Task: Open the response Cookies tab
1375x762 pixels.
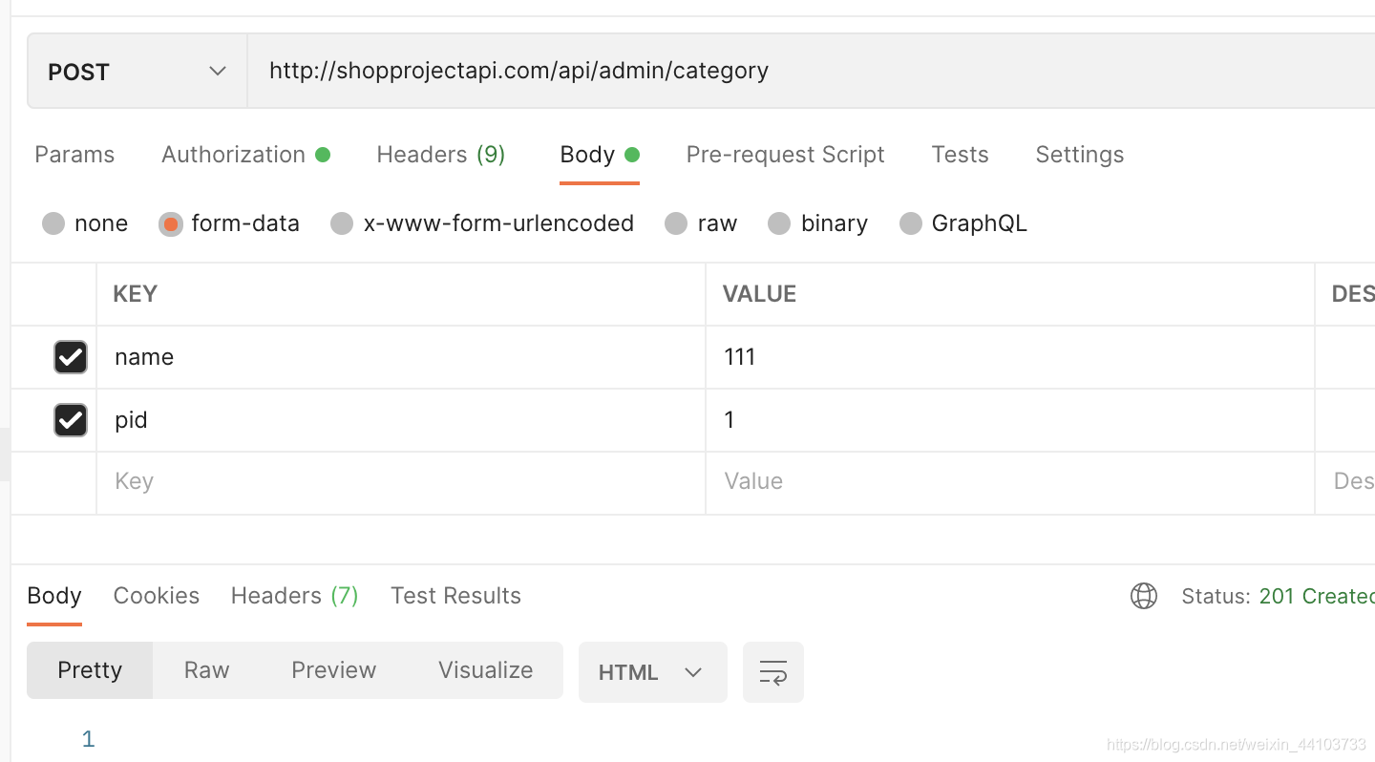Action: point(157,596)
